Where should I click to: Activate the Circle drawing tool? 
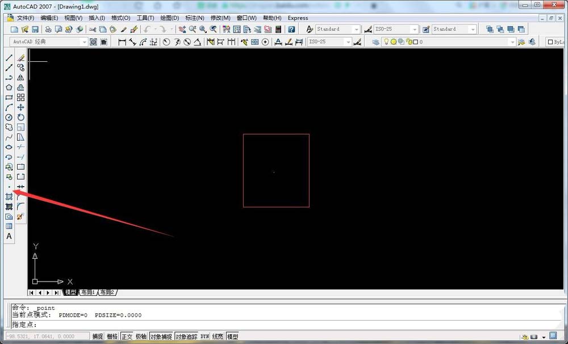[x=8, y=117]
